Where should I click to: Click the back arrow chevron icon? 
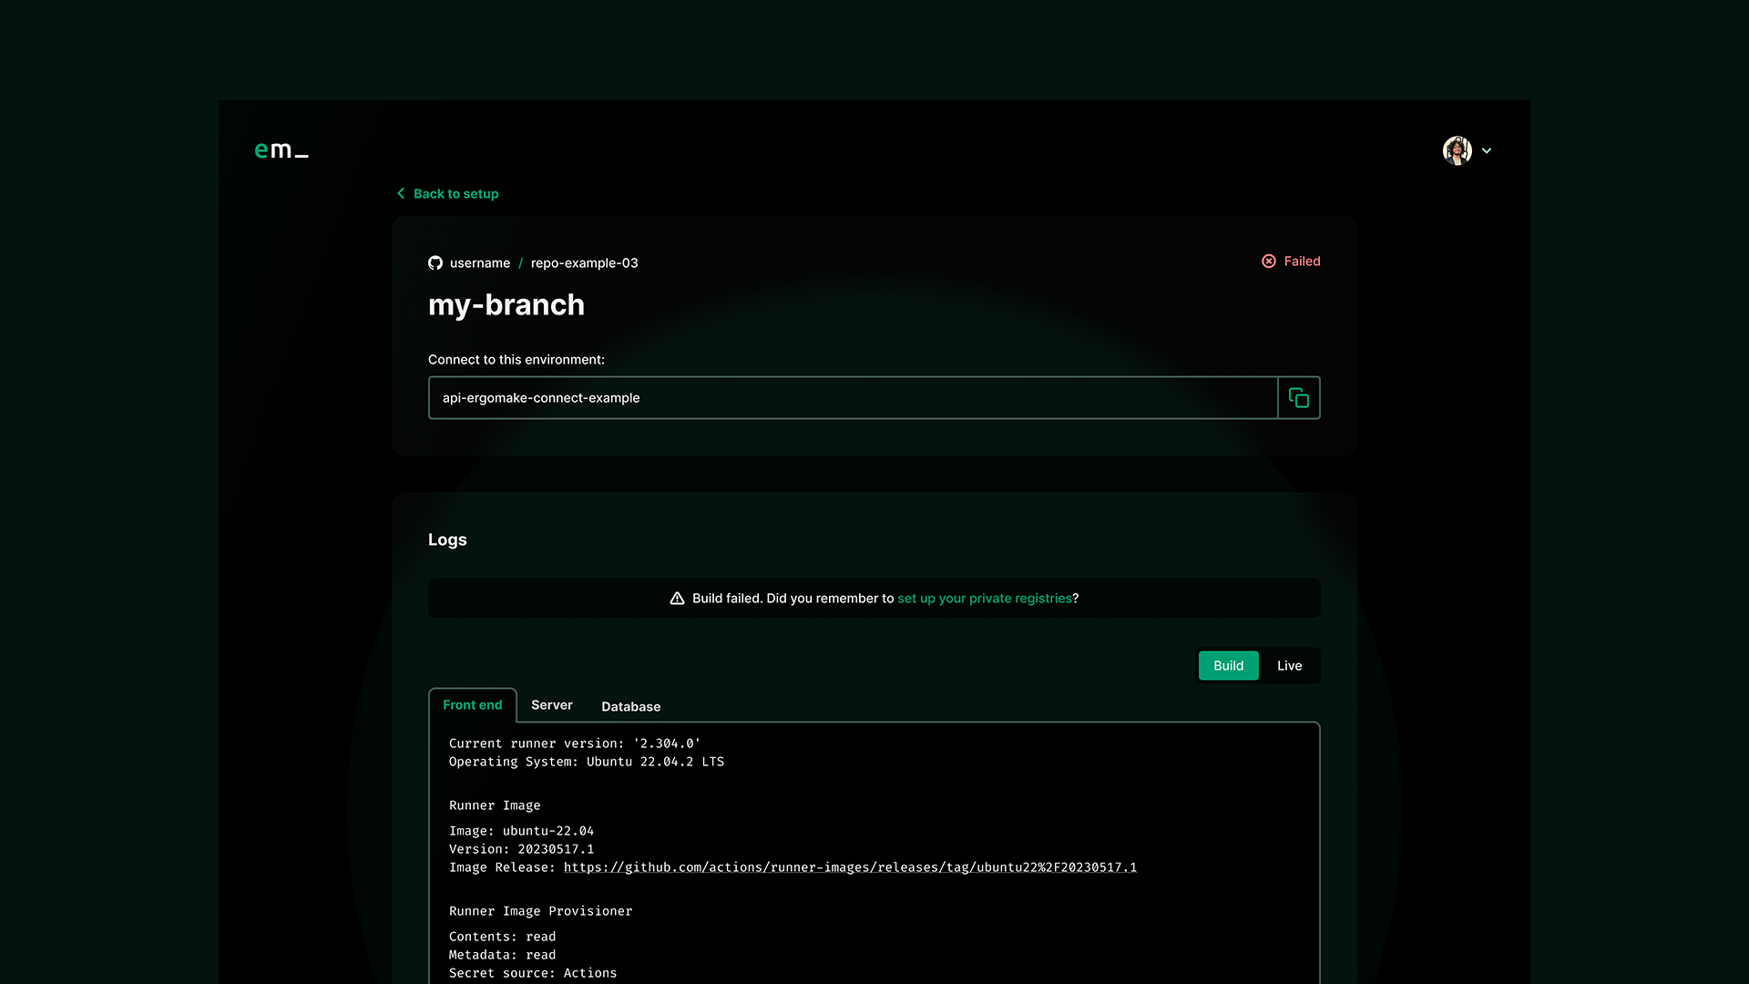click(401, 193)
